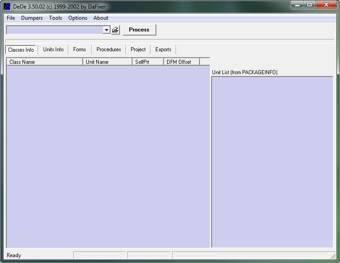Switch to the Exports tab
The image size is (340, 263).
click(163, 49)
